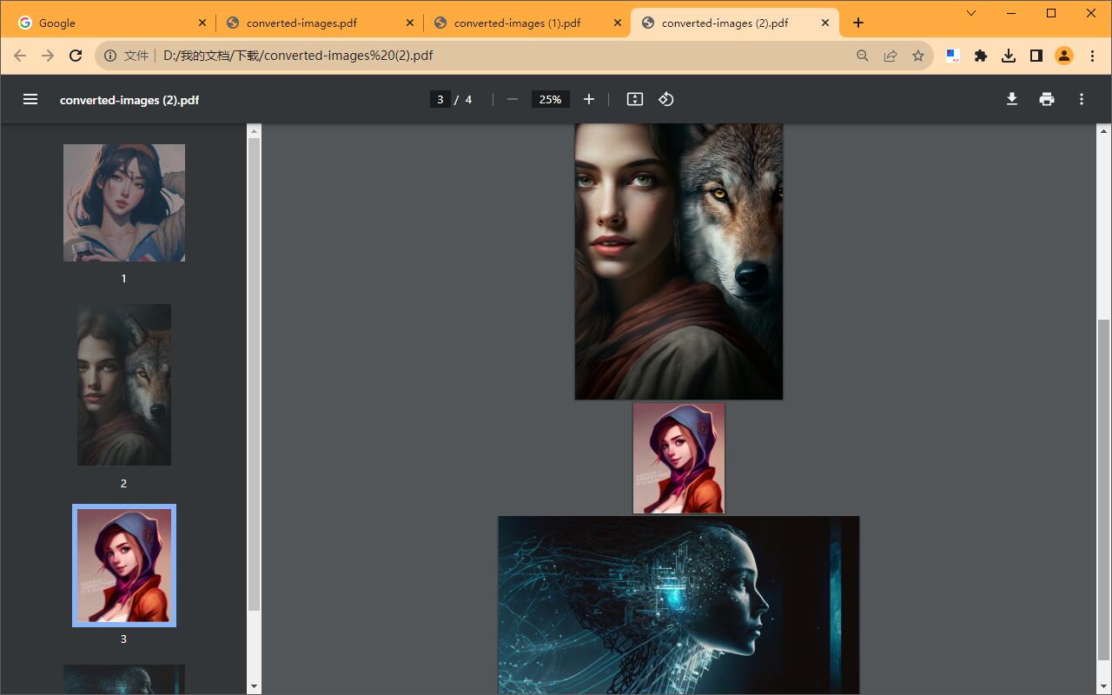1112x695 pixels.
Task: Click main document scrollbar up arrow
Action: (x=1104, y=131)
